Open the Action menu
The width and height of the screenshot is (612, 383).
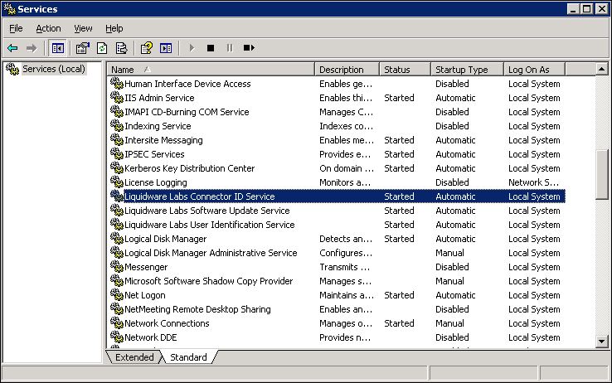(x=48, y=28)
